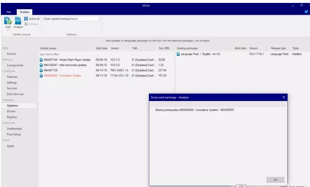
Task: Click Installed state of Language Pack
Action: pyautogui.click(x=297, y=54)
